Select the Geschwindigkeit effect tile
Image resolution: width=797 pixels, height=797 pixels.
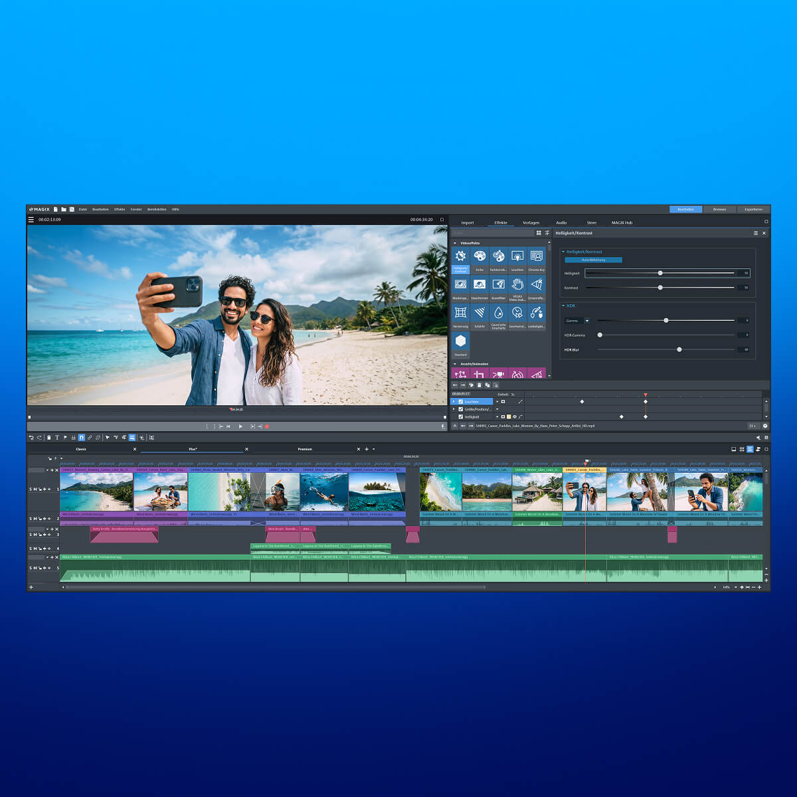(x=517, y=317)
